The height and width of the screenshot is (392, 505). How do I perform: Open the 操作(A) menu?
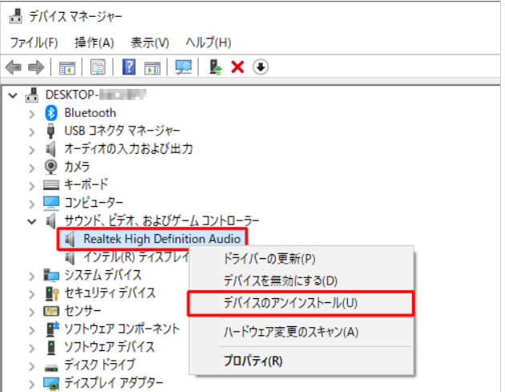(x=95, y=42)
